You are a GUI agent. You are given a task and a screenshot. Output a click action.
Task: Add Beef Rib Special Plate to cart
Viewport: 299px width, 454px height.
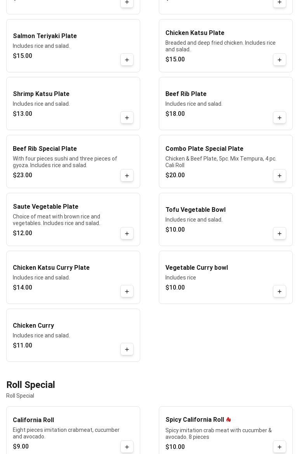(127, 176)
